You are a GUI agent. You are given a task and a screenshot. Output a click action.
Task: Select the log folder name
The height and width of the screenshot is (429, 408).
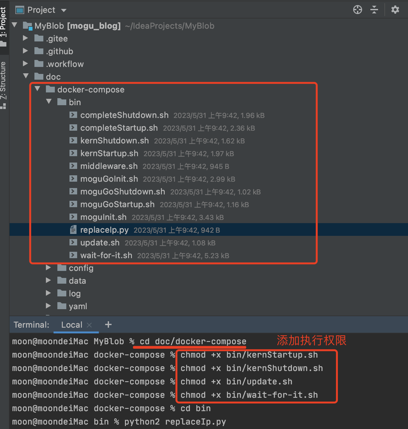point(75,294)
